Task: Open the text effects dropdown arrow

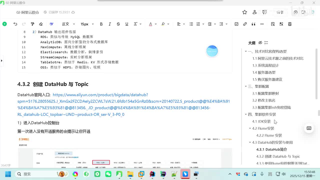Action: [140, 24]
